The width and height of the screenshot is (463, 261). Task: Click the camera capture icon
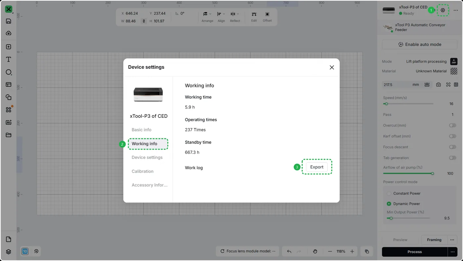pos(439,85)
